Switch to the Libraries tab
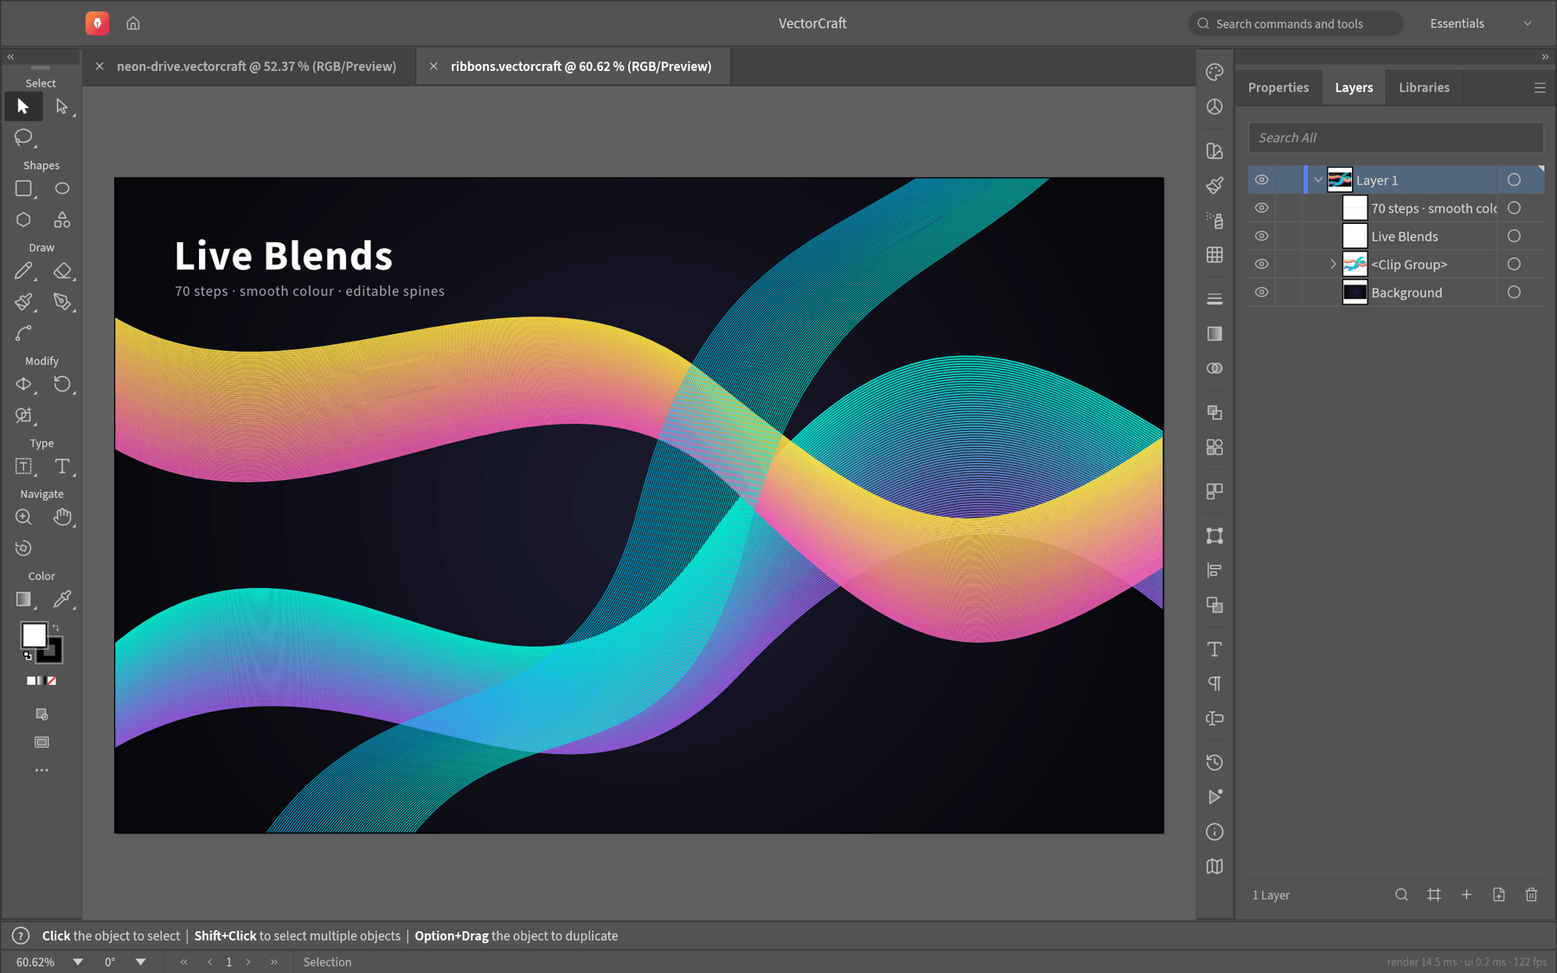 tap(1424, 87)
